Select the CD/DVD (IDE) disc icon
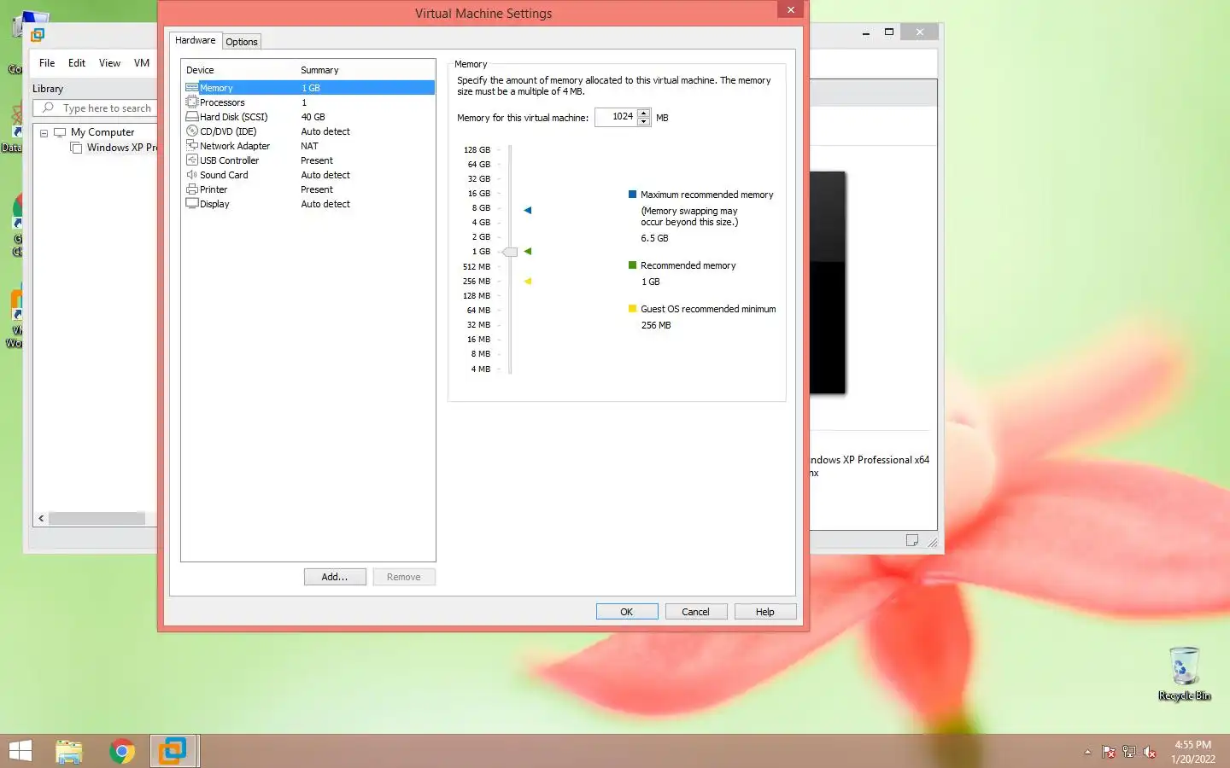 coord(192,131)
